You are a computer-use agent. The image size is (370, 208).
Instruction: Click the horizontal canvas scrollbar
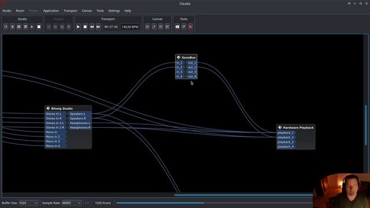coord(243,195)
